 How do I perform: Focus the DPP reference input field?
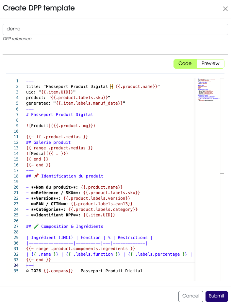tap(115, 29)
